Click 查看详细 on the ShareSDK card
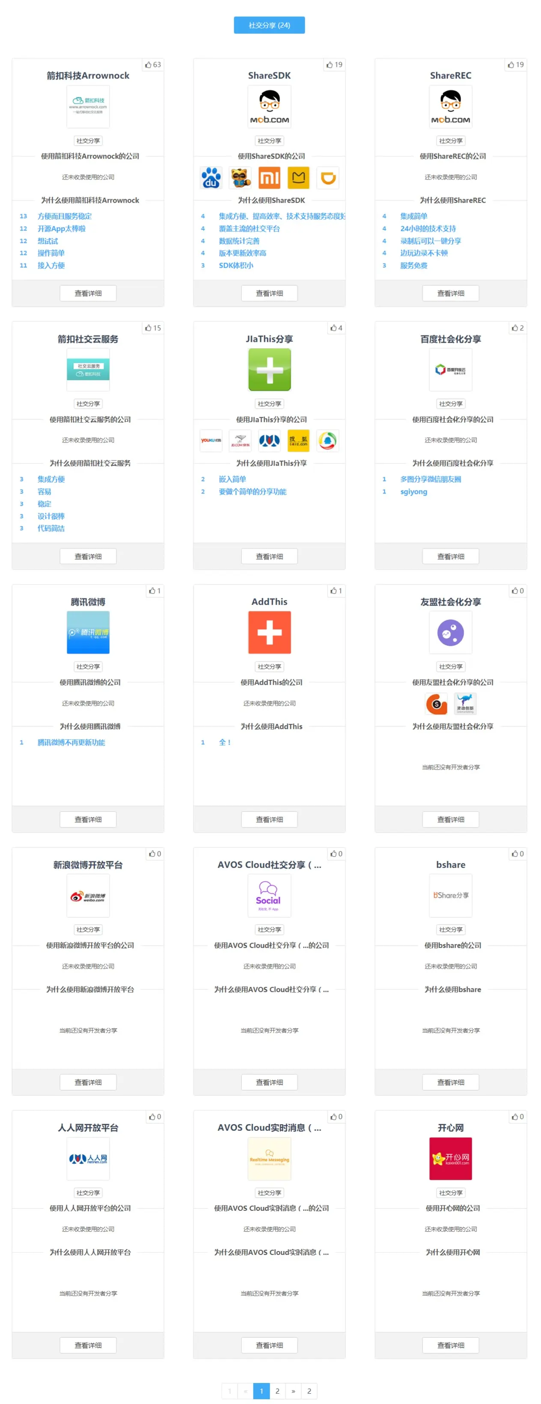The height and width of the screenshot is (1404, 541). click(270, 293)
